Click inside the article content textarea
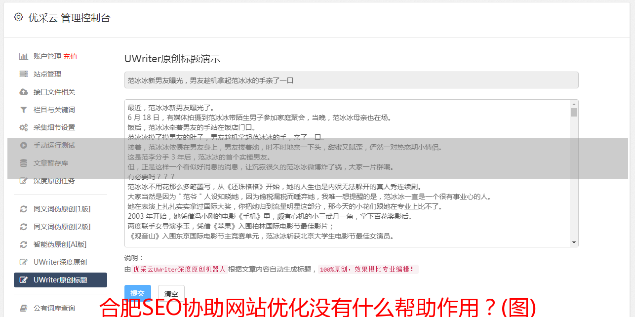 pyautogui.click(x=348, y=173)
